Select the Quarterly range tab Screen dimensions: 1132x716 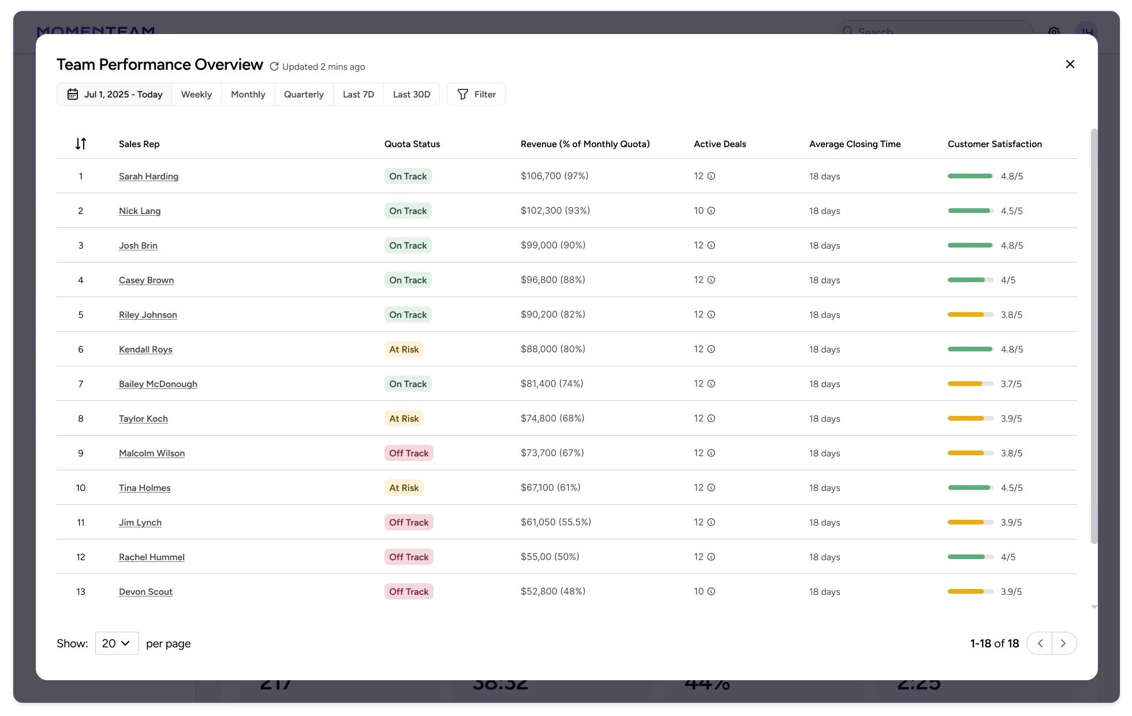[304, 94]
